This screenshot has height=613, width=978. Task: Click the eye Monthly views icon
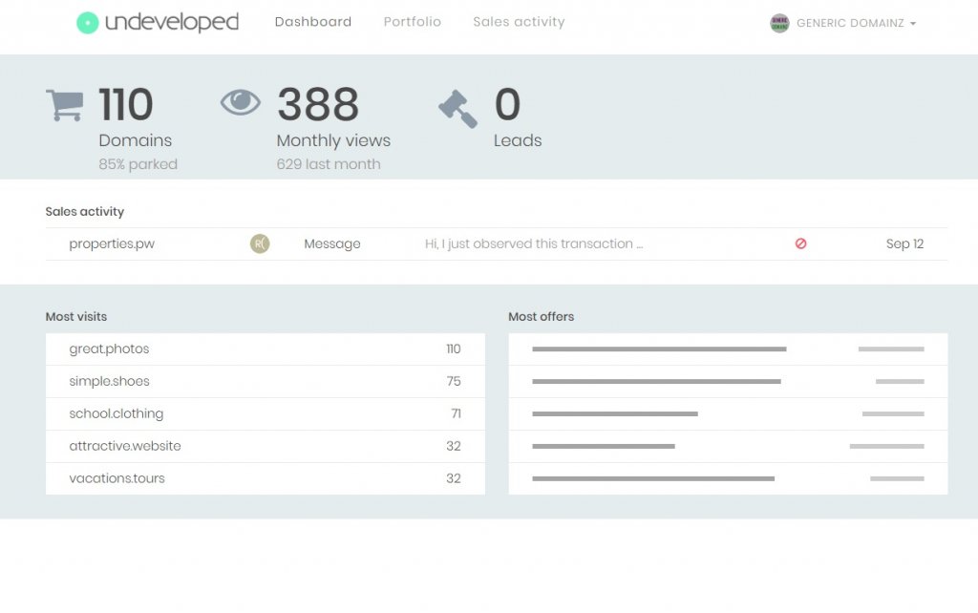click(x=241, y=102)
